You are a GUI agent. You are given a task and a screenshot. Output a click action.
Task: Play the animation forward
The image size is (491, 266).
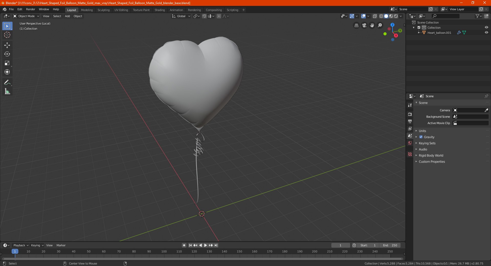coord(206,245)
